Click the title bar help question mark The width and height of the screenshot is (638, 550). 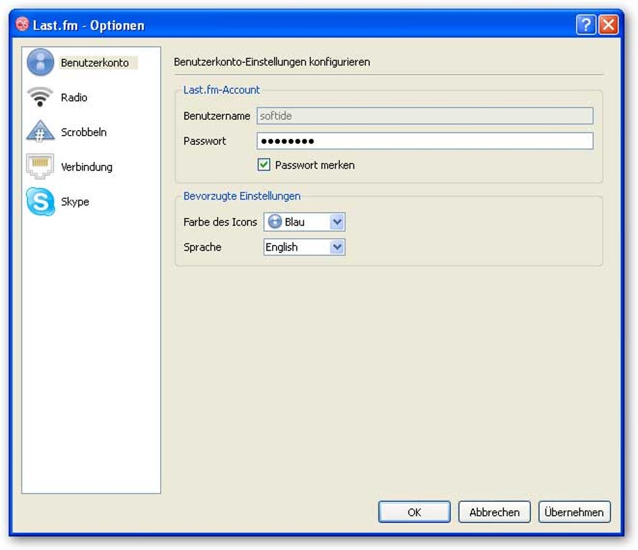(x=586, y=25)
